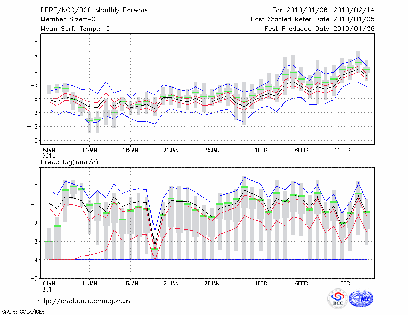Click the Fcst Produced Date line
This screenshot has height=315, width=408.
pyautogui.click(x=320, y=29)
